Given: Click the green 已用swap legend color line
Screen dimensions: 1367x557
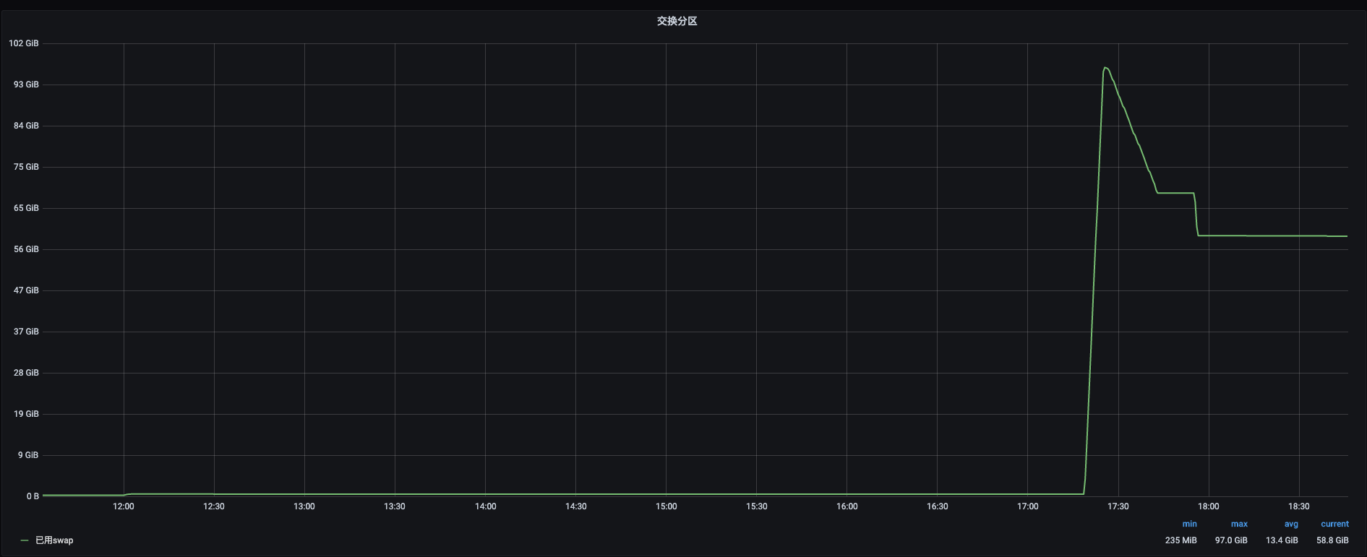Looking at the screenshot, I should coord(25,540).
